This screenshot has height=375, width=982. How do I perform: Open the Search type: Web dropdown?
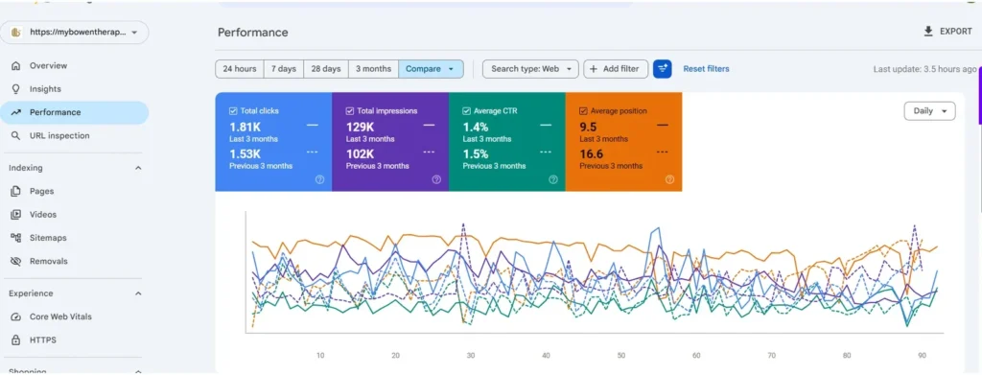tap(530, 69)
